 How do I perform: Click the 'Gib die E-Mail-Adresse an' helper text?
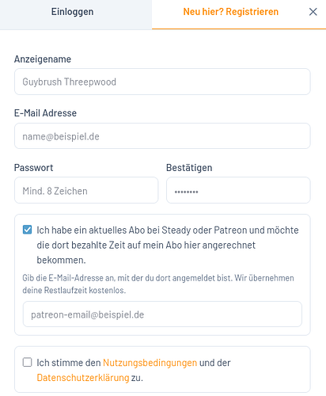pyautogui.click(x=158, y=284)
